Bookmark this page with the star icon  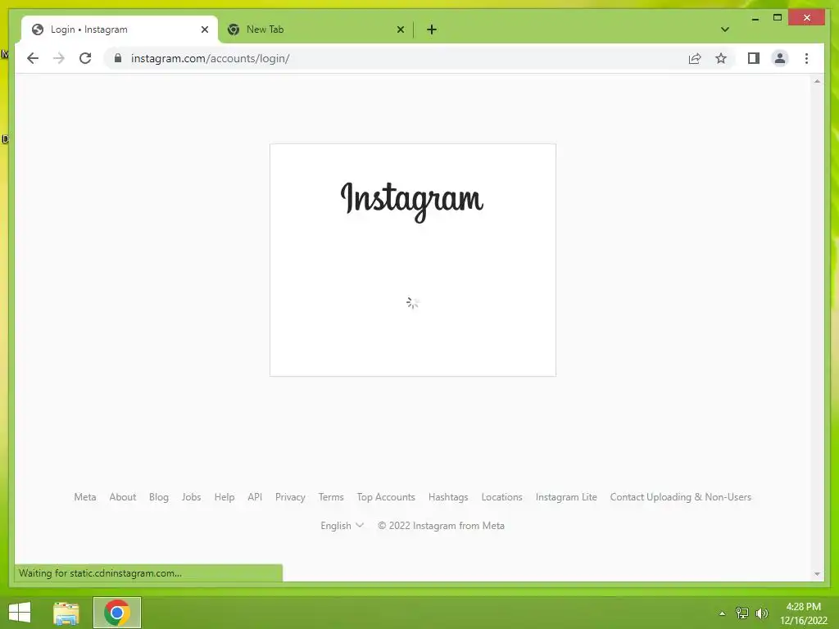(721, 58)
